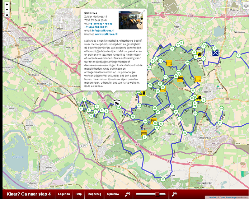Select route node 50 near Borghees
Viewport: 249px width, 199px height.
[163, 179]
